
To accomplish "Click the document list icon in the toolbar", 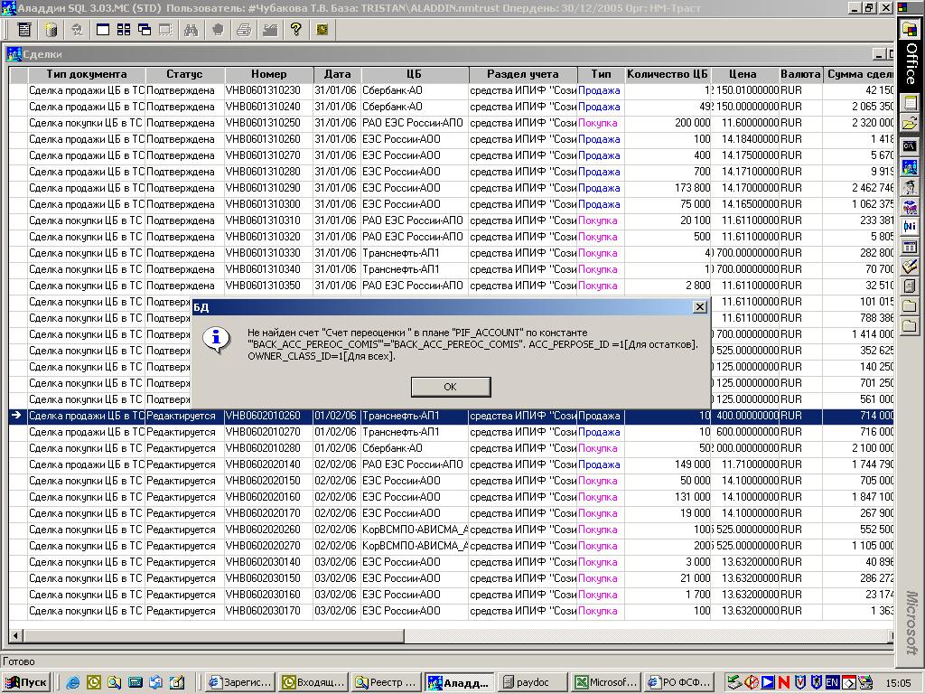I will [x=24, y=30].
